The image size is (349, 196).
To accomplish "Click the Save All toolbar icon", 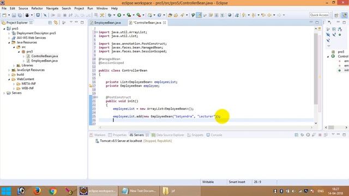I will 20,15.
